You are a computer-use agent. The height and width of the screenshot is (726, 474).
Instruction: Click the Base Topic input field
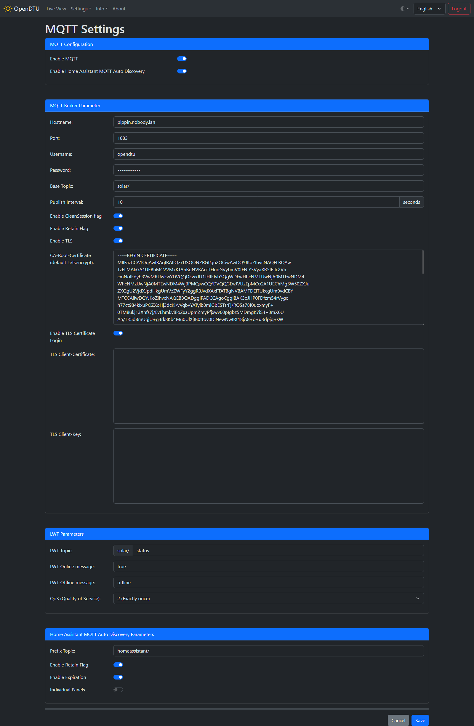point(268,186)
